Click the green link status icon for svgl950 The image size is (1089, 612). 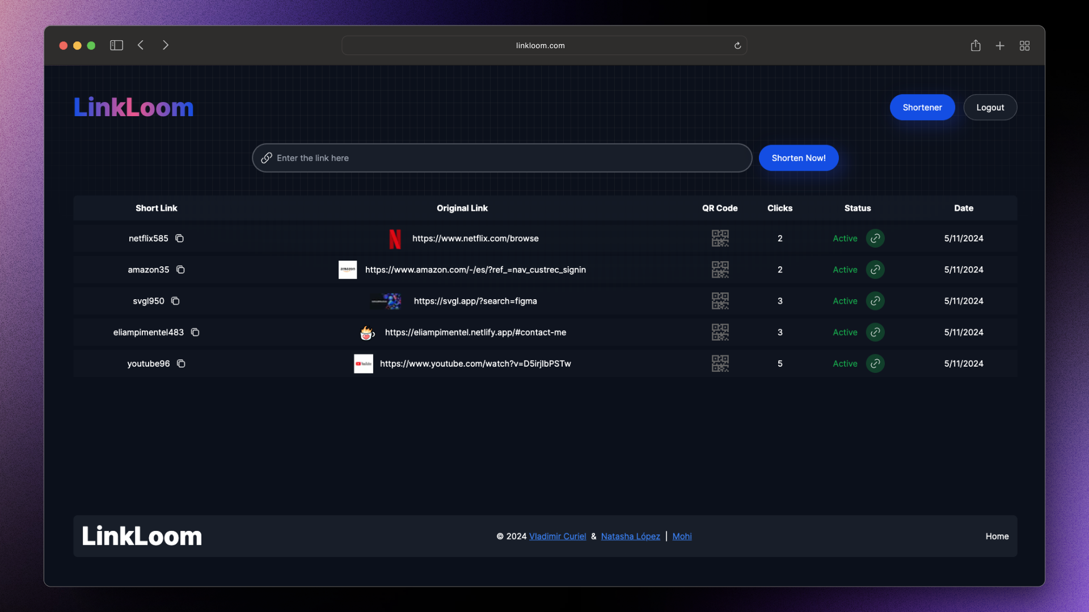875,301
